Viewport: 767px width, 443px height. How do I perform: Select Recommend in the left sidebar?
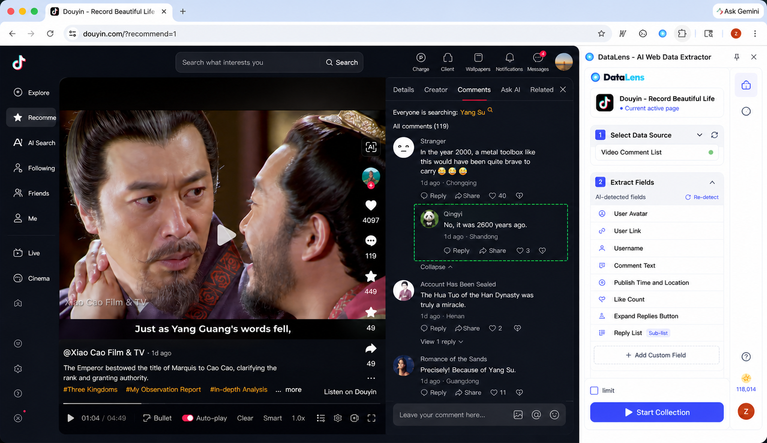click(x=32, y=118)
